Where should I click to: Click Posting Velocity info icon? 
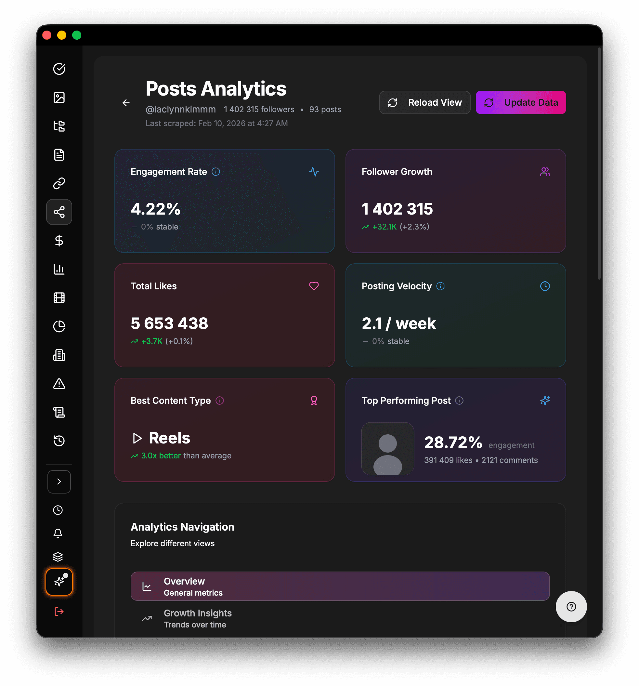click(440, 286)
